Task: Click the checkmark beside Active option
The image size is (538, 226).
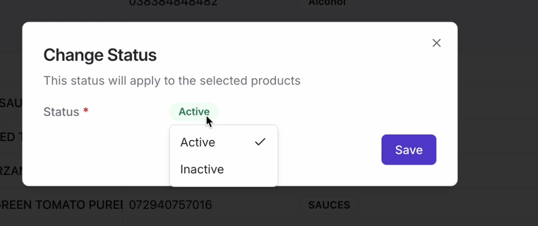Action: [x=260, y=142]
